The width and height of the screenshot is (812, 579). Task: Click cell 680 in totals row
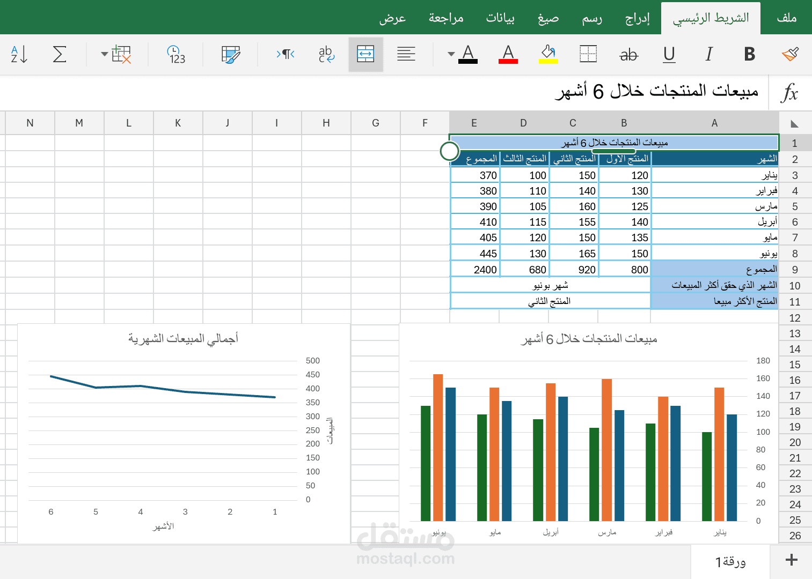(x=525, y=270)
